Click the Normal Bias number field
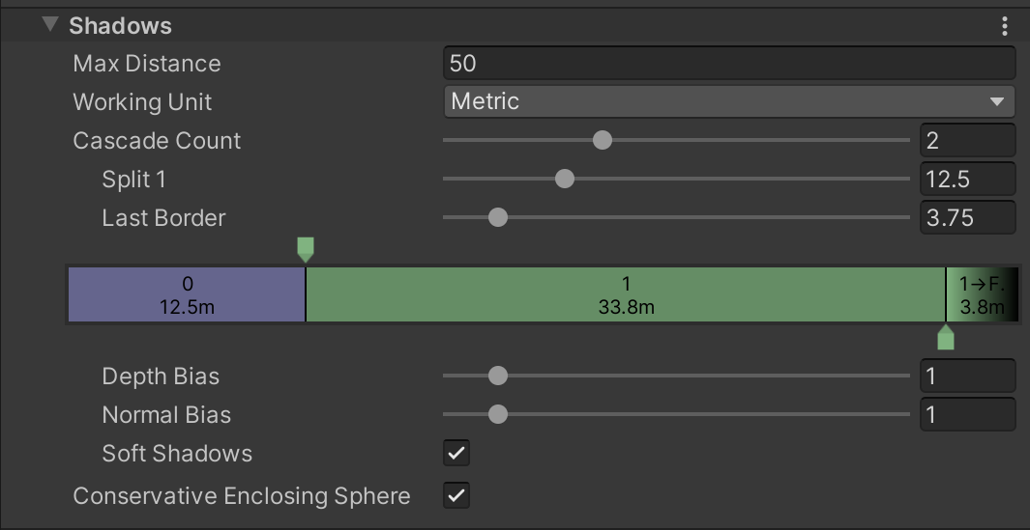The width and height of the screenshot is (1030, 530). point(966,415)
